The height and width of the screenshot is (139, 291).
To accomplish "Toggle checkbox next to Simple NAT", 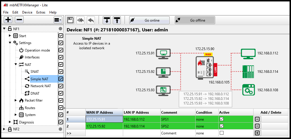I will [61, 79].
